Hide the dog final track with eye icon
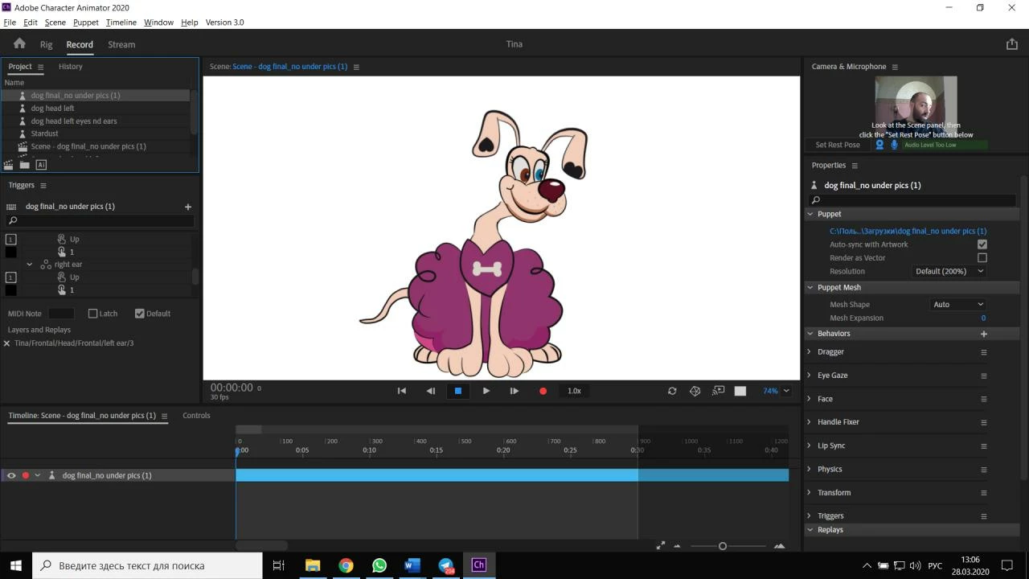Viewport: 1029px width, 579px height. coord(11,475)
